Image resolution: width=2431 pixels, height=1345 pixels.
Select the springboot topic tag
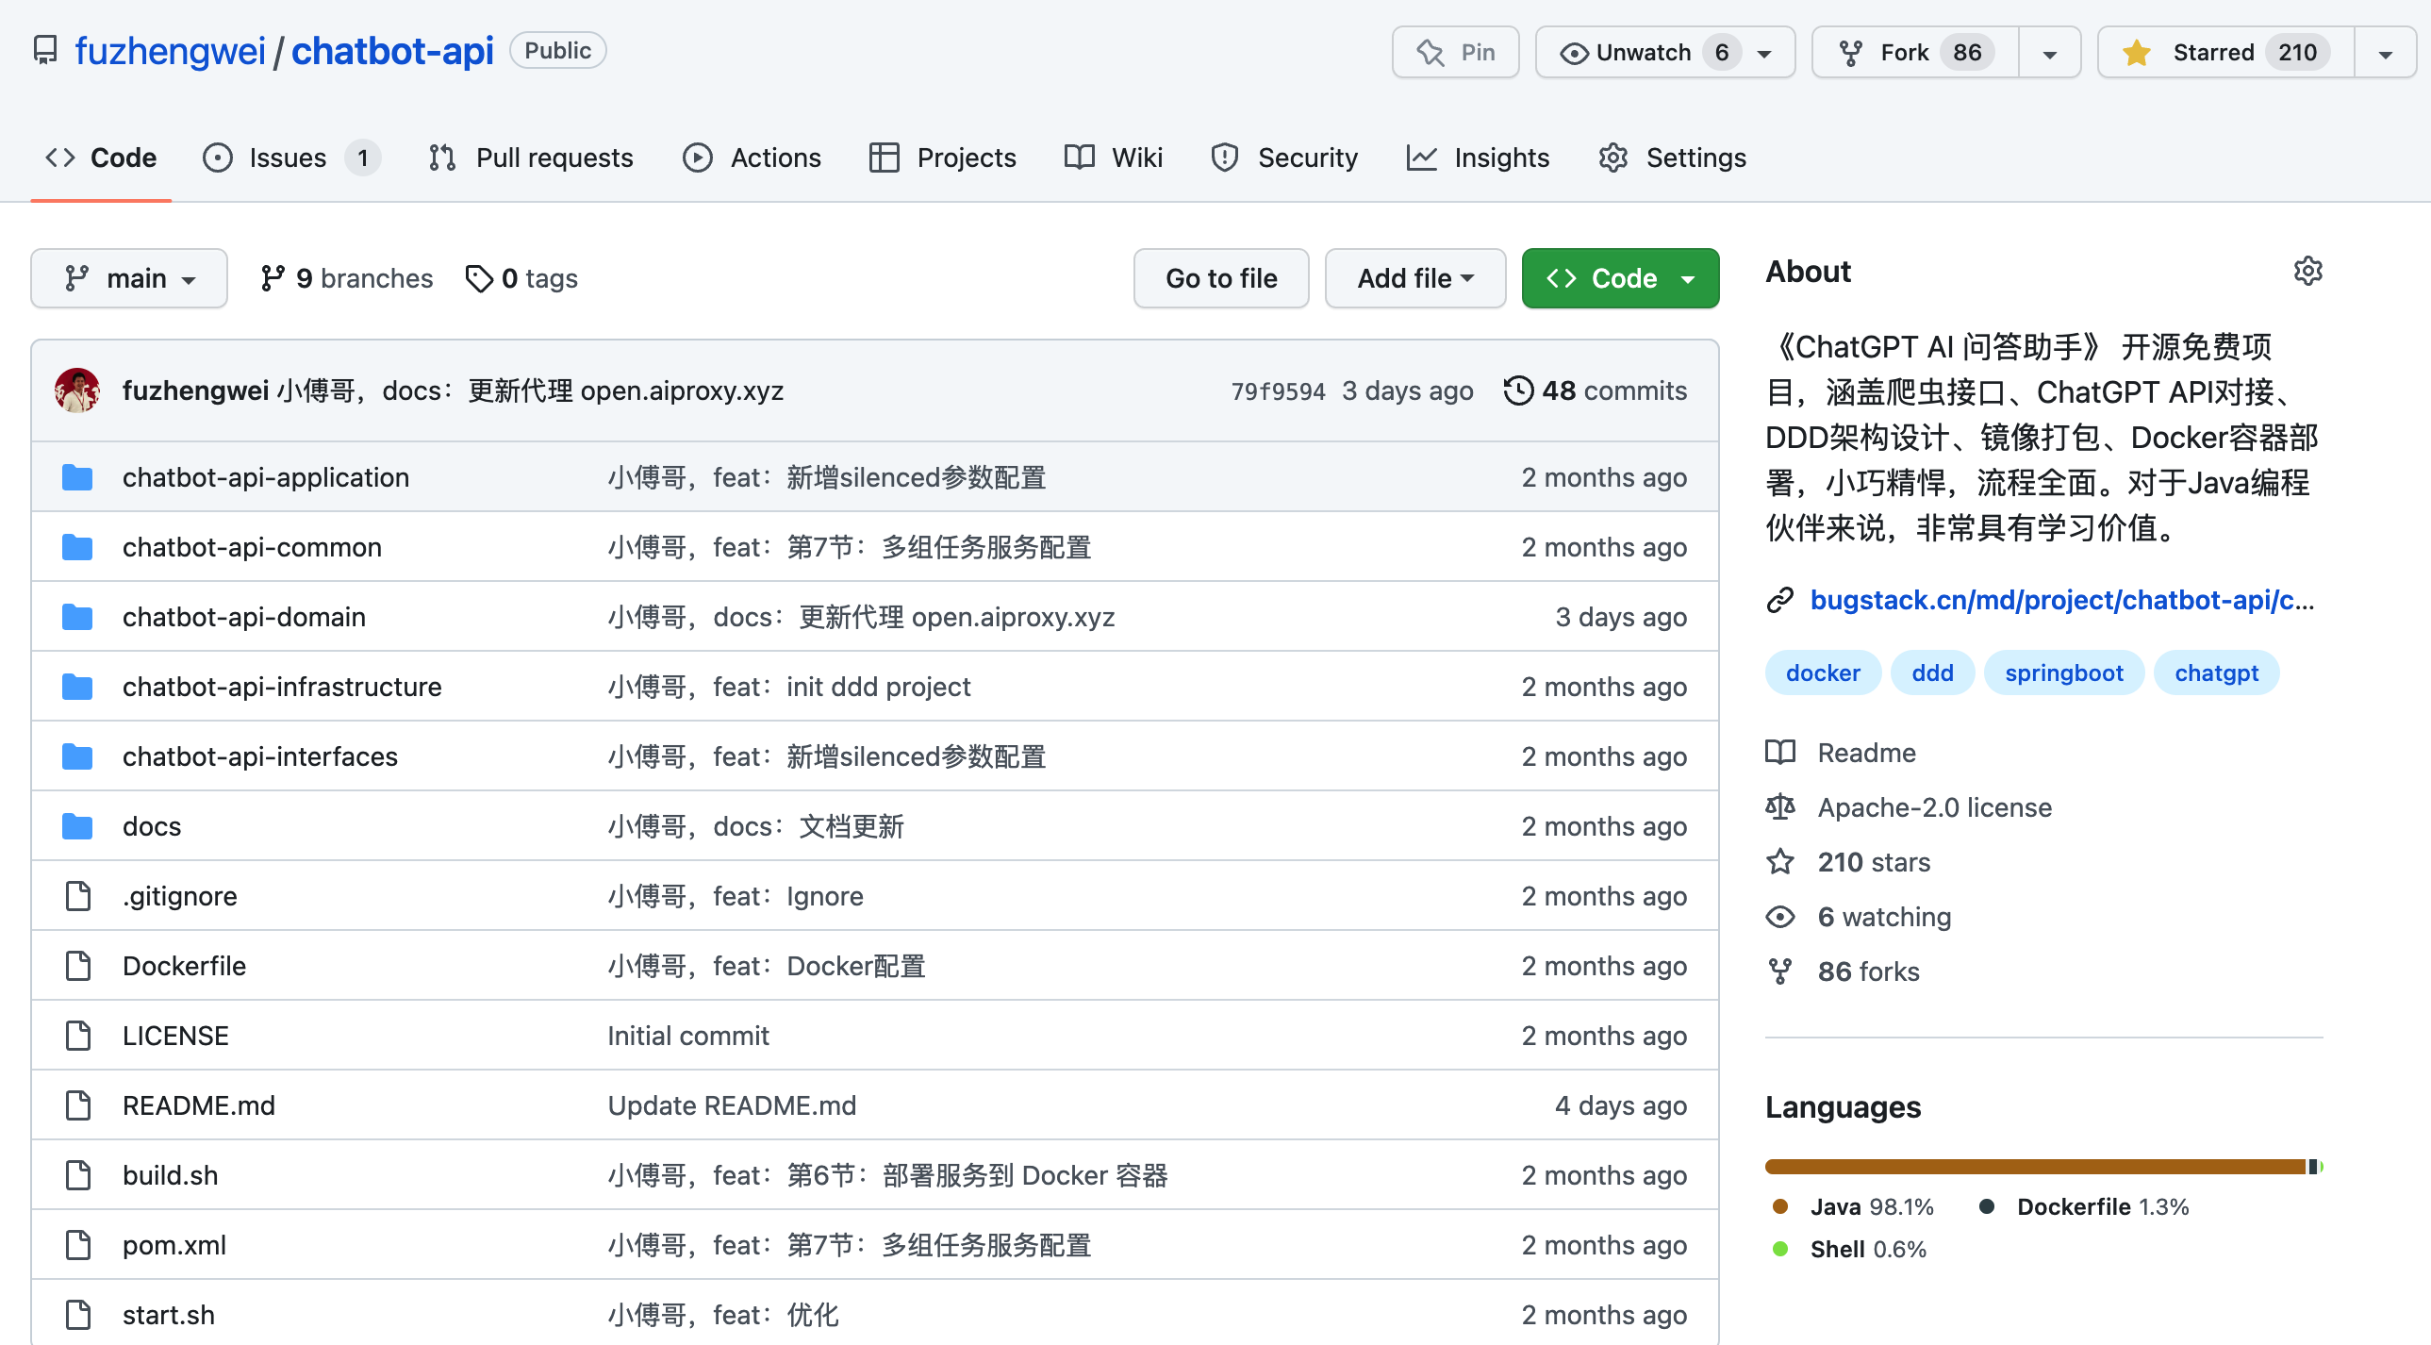[x=2064, y=673]
